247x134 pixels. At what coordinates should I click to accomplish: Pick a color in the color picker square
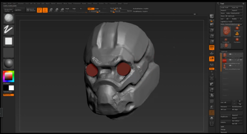click(8, 76)
